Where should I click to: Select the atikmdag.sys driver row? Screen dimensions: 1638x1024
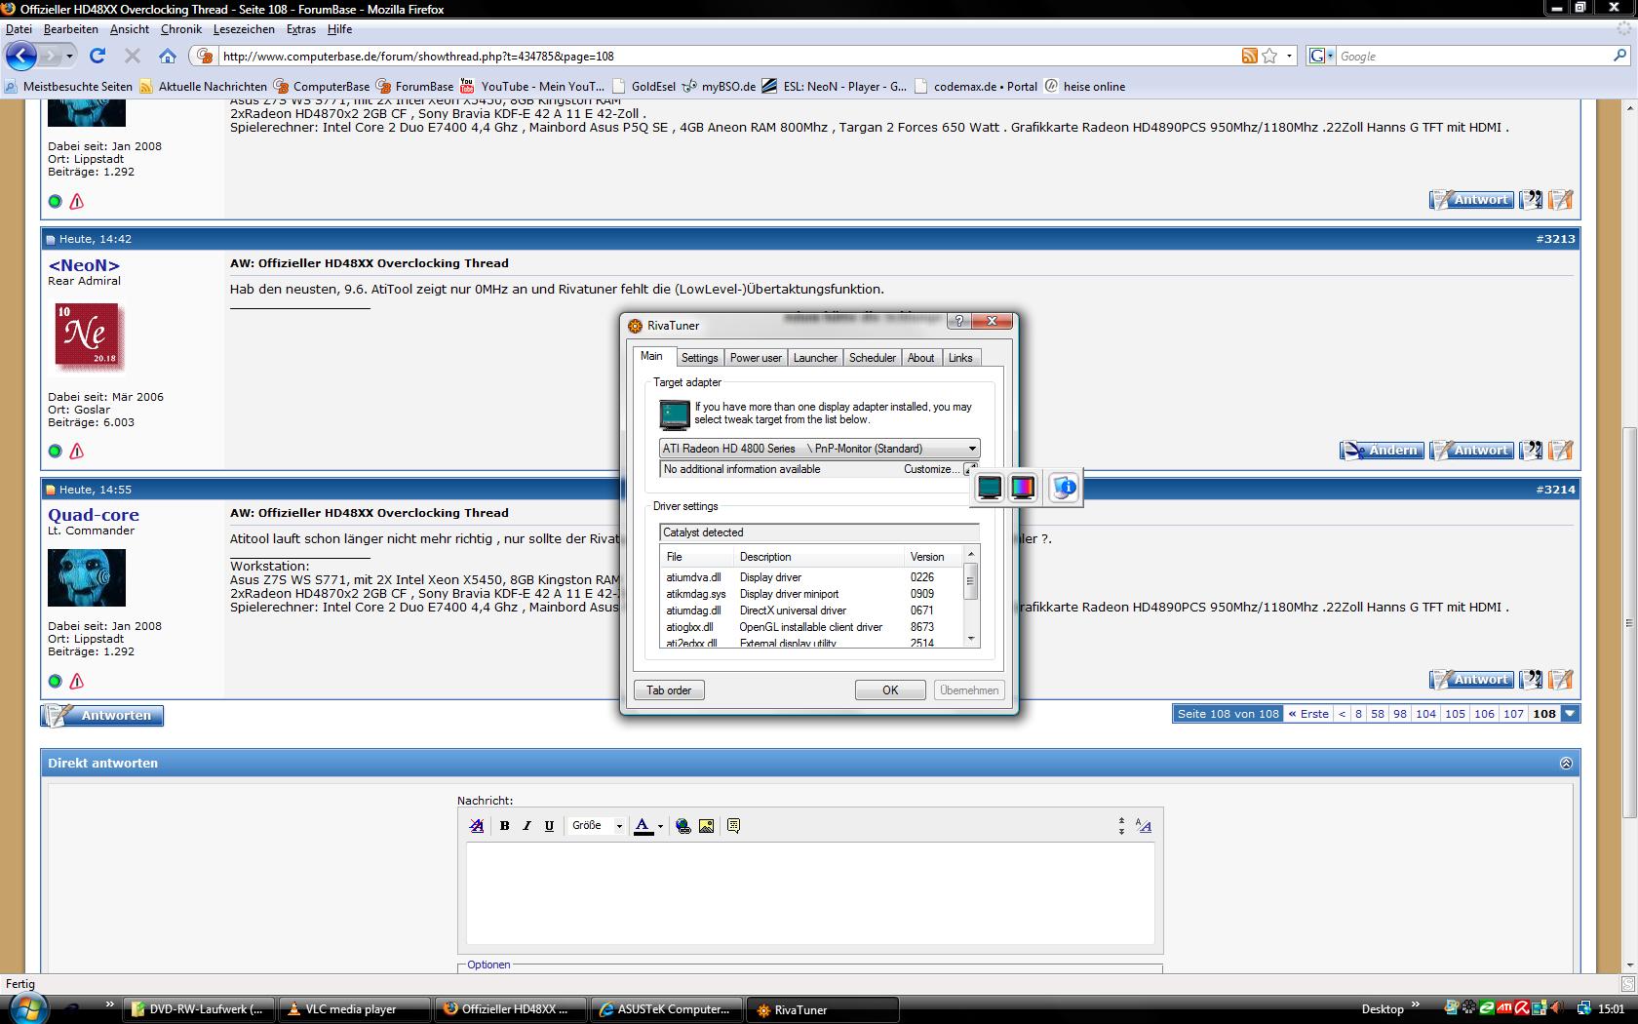[811, 594]
